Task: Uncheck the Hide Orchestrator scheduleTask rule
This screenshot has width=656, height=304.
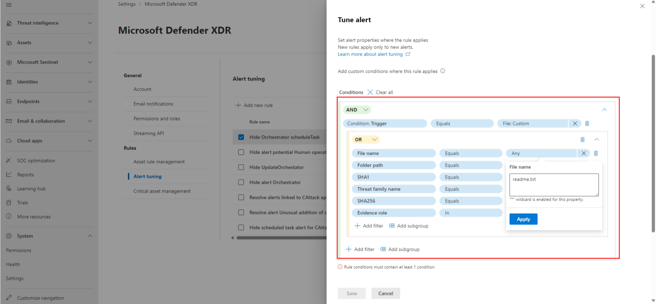Action: click(241, 137)
